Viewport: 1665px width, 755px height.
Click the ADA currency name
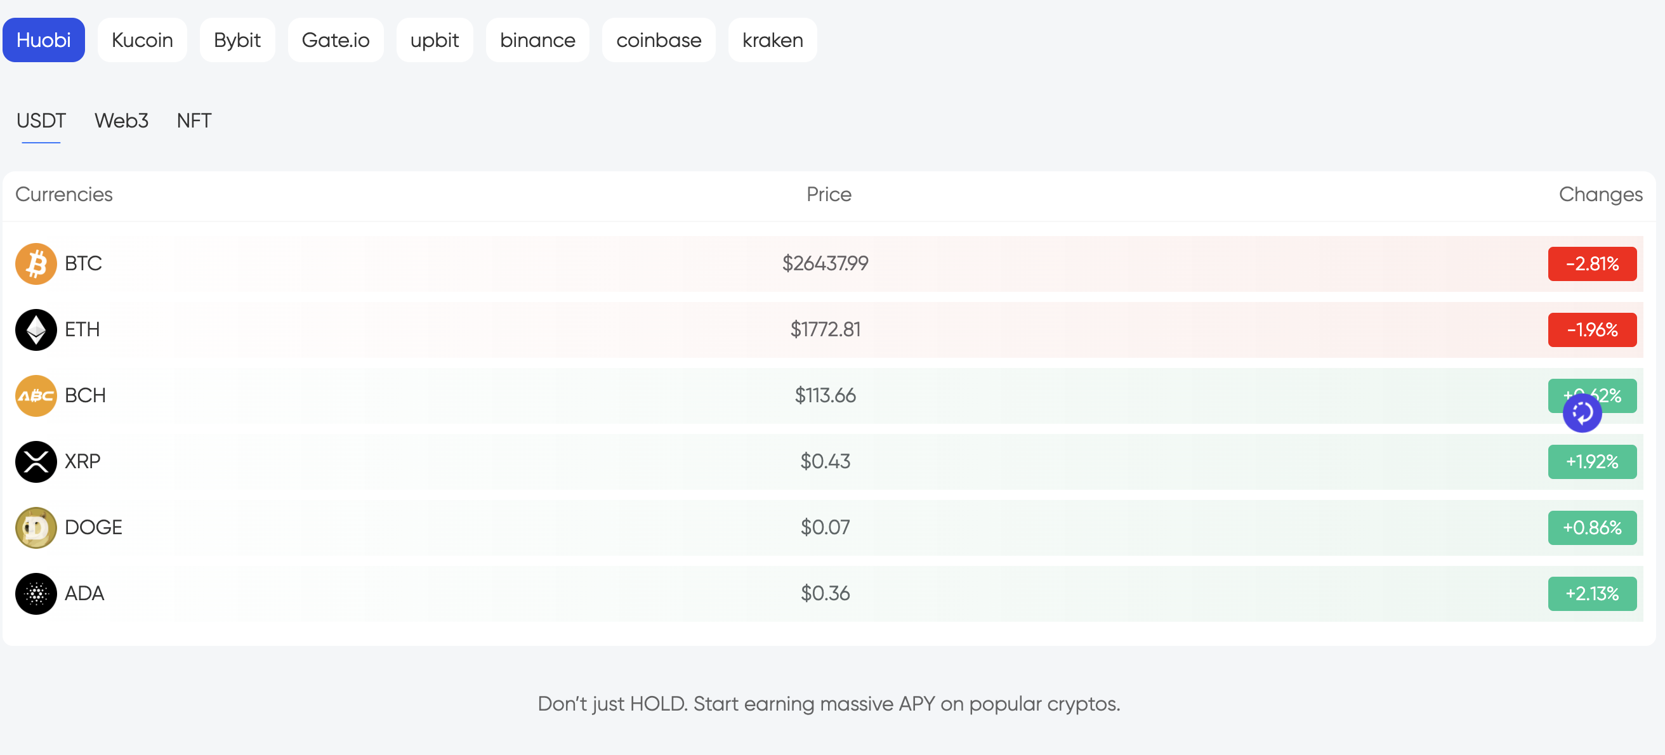pyautogui.click(x=84, y=593)
